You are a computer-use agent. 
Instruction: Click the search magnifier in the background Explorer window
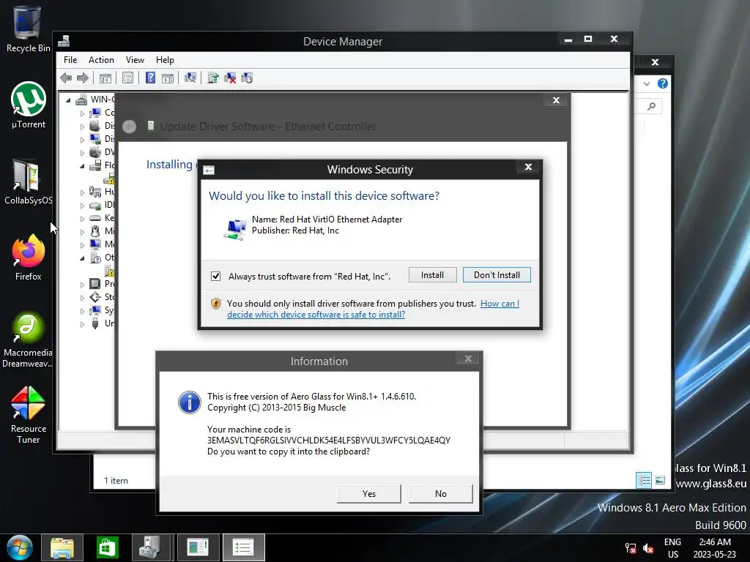click(651, 106)
